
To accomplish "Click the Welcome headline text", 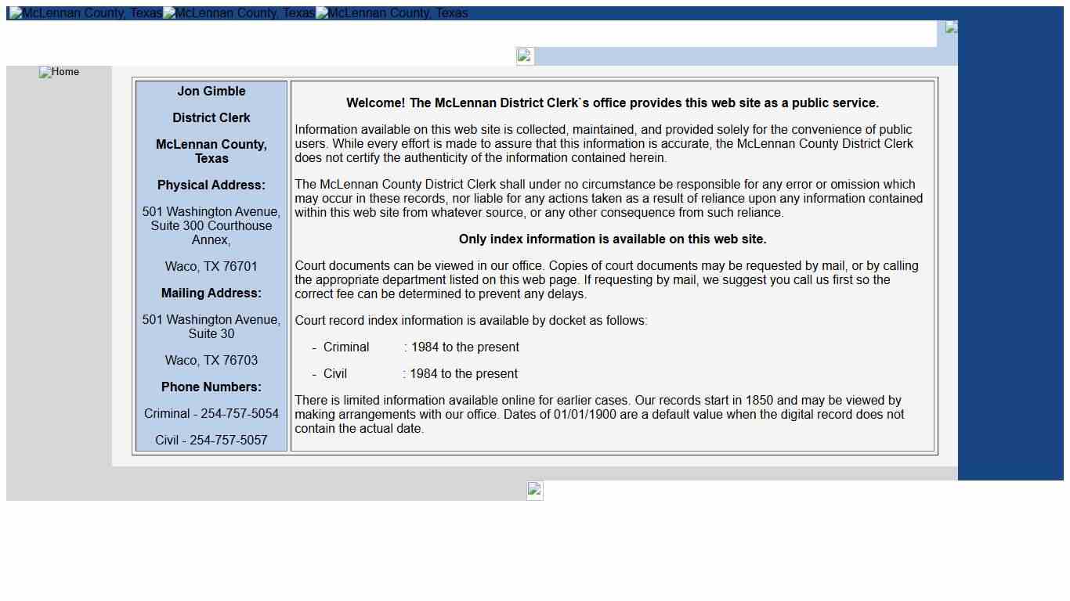I will click(x=612, y=103).
